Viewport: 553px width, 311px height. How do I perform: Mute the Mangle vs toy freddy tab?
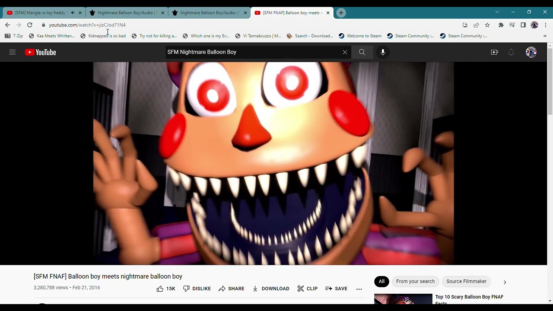pyautogui.click(x=73, y=13)
